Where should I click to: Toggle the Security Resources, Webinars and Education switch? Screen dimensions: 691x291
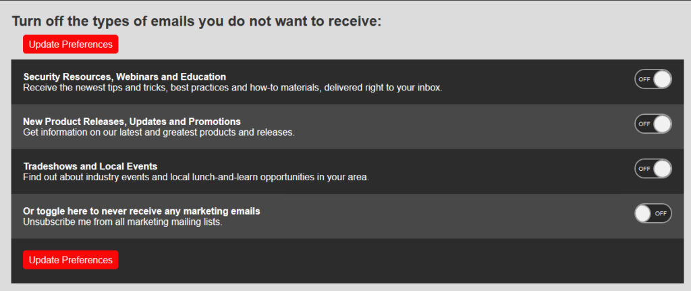pos(653,79)
